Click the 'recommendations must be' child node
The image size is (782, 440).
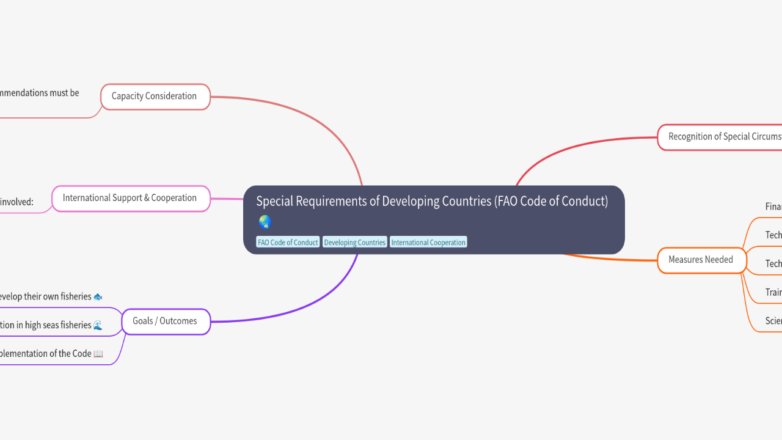coord(40,94)
